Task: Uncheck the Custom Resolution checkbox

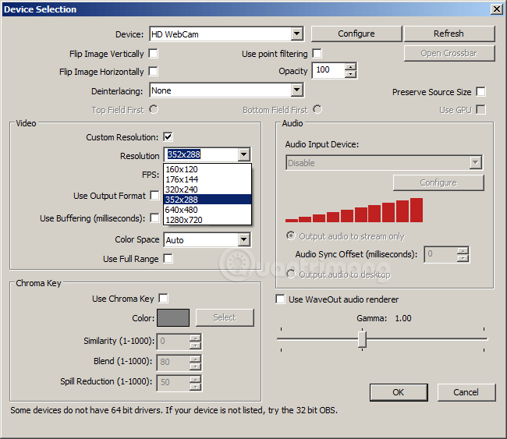Action: click(x=168, y=137)
